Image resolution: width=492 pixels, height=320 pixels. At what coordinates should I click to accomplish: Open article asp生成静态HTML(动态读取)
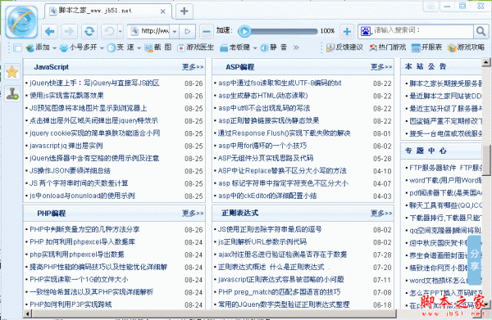[x=263, y=96]
